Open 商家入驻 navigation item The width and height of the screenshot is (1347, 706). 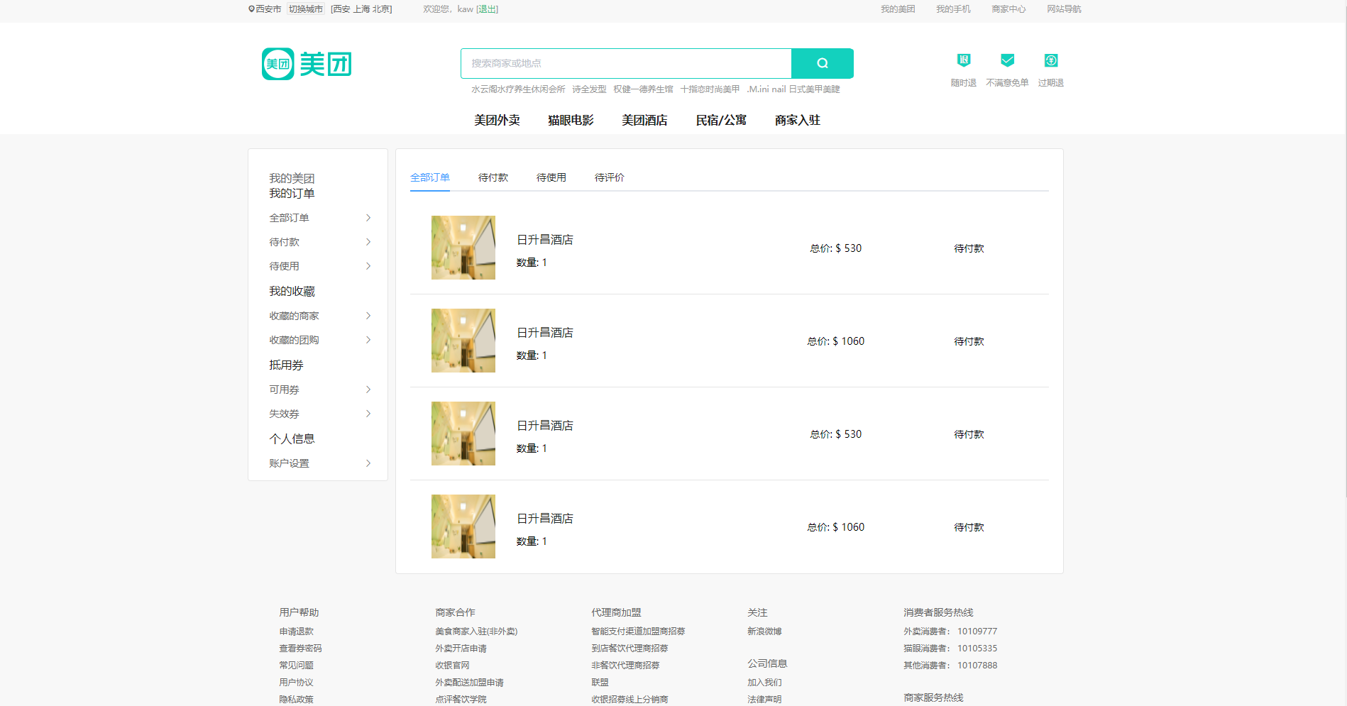pos(798,120)
